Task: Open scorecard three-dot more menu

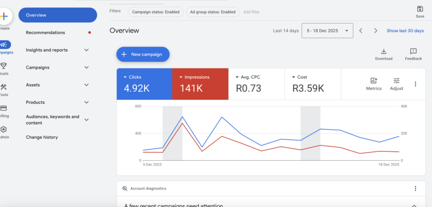Action: tap(416, 84)
